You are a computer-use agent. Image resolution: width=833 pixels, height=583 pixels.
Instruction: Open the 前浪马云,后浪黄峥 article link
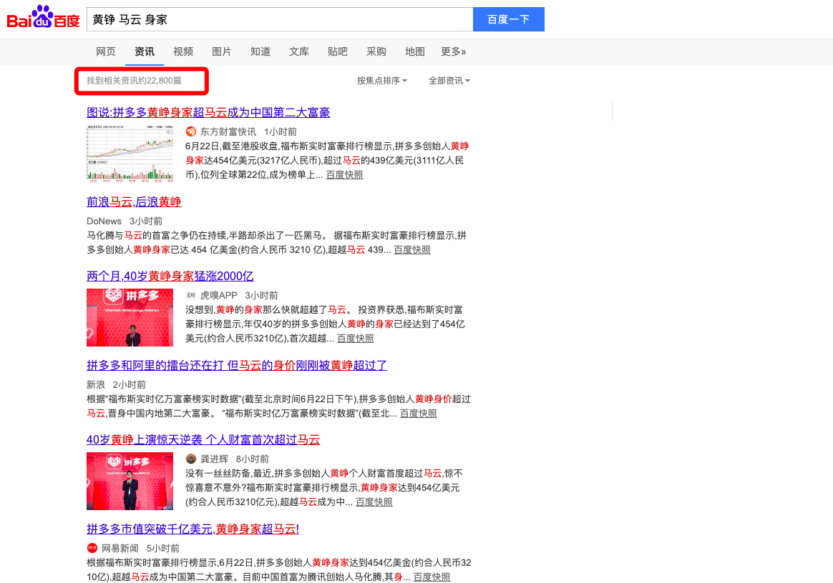[x=134, y=201]
